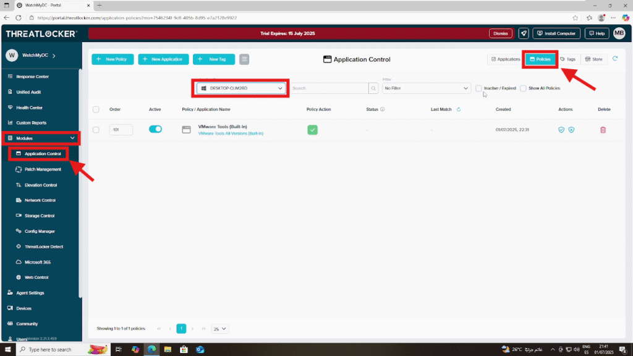
Task: Open Web Control module
Action: pyautogui.click(x=36, y=278)
